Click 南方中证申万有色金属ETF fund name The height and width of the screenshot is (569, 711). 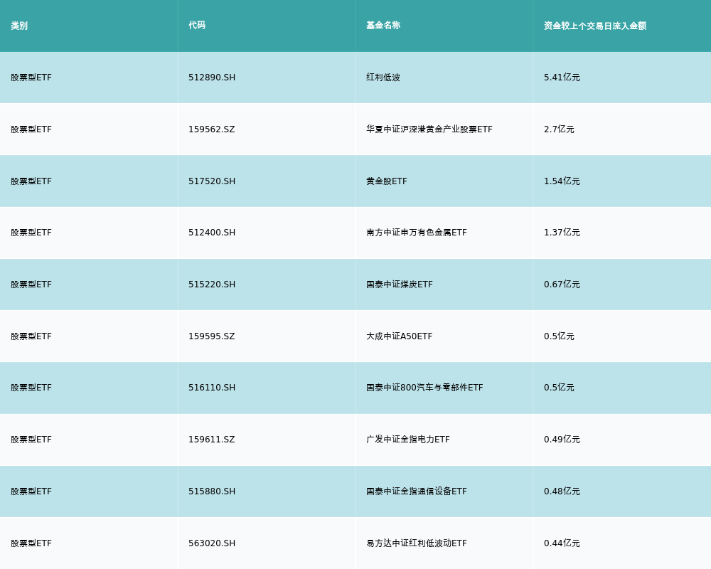417,233
